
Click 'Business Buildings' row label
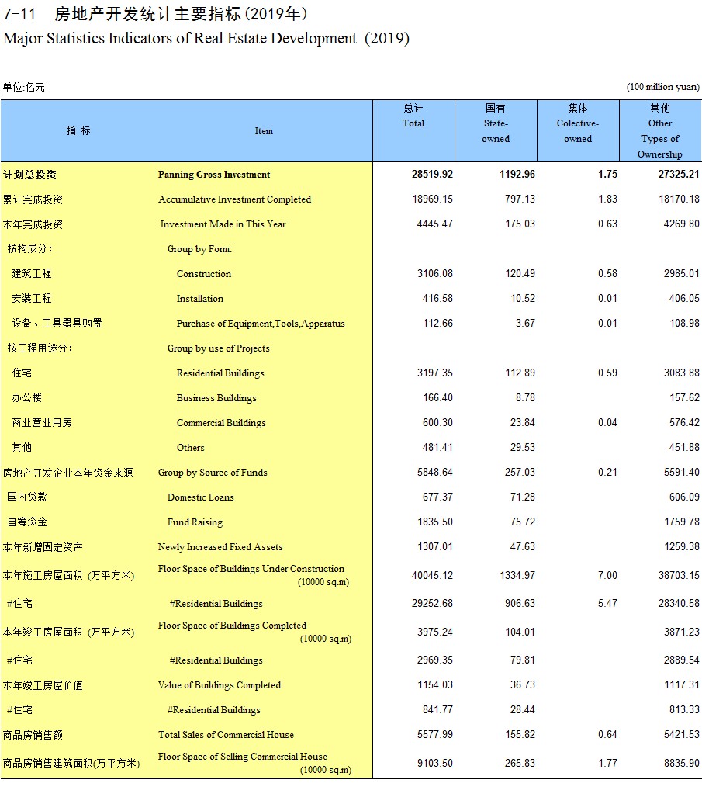pyautogui.click(x=216, y=398)
